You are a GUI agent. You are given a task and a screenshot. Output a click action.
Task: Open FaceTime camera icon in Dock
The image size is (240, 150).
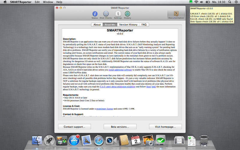(111, 140)
